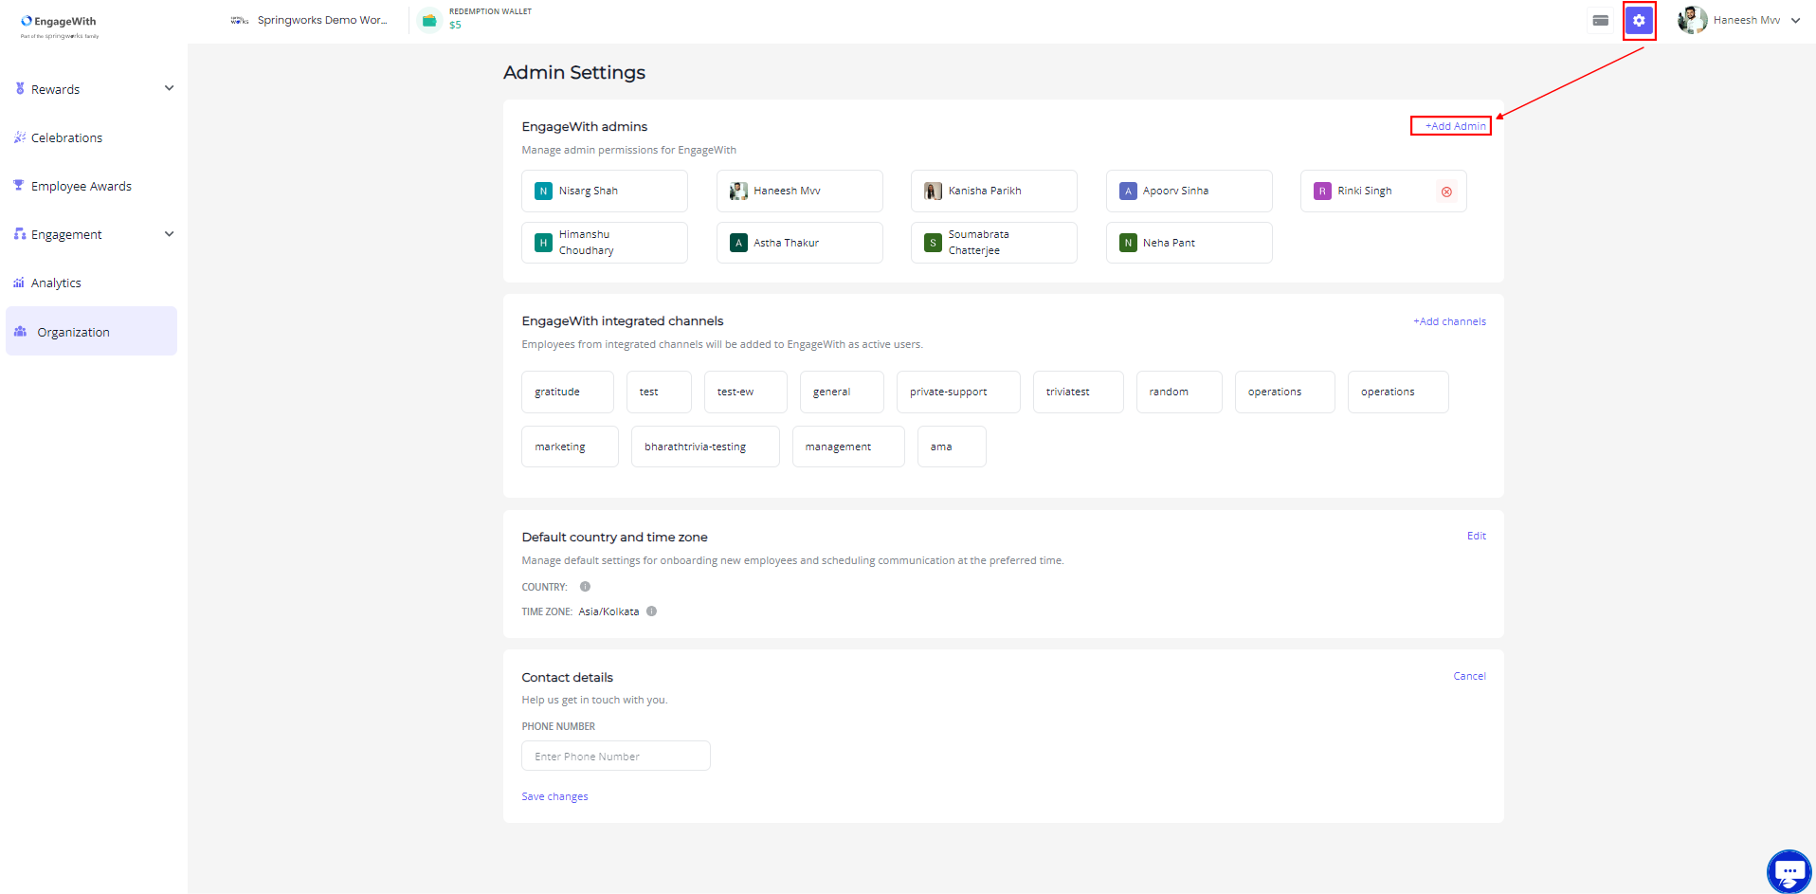Click Haneesh Mvv profile avatar in header
This screenshot has height=894, width=1816.
click(1692, 20)
